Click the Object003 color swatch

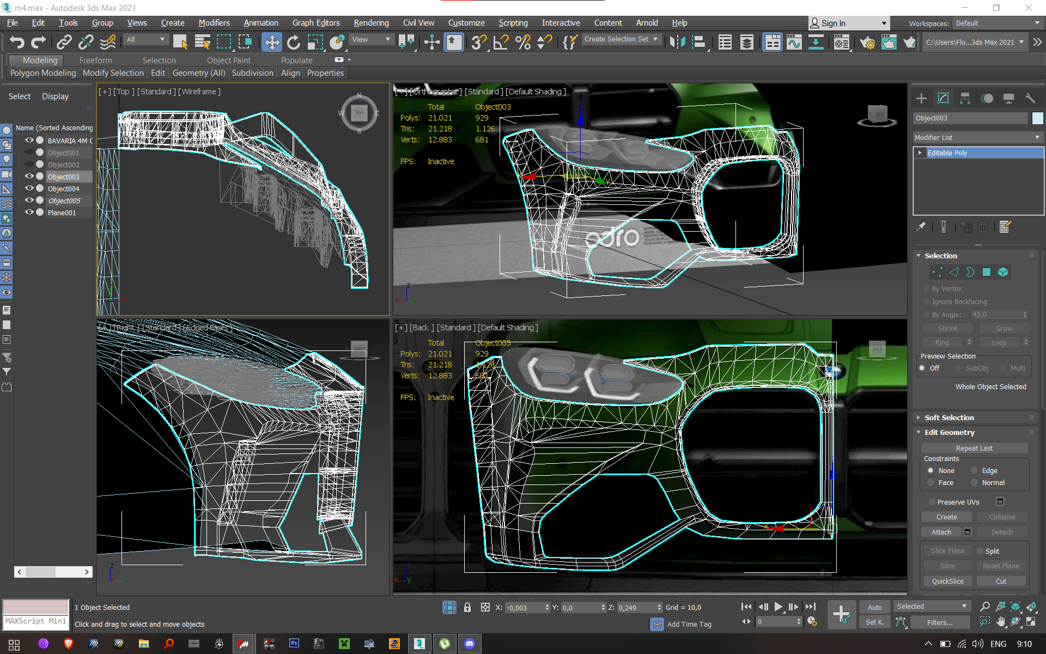pyautogui.click(x=1037, y=118)
